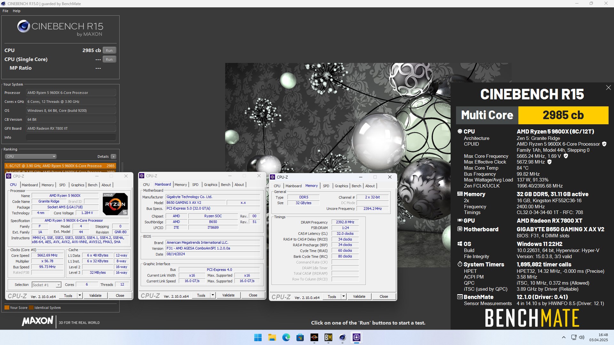Click the System Timers clock icon
Screen dimensions: 614x345
coord(460,264)
